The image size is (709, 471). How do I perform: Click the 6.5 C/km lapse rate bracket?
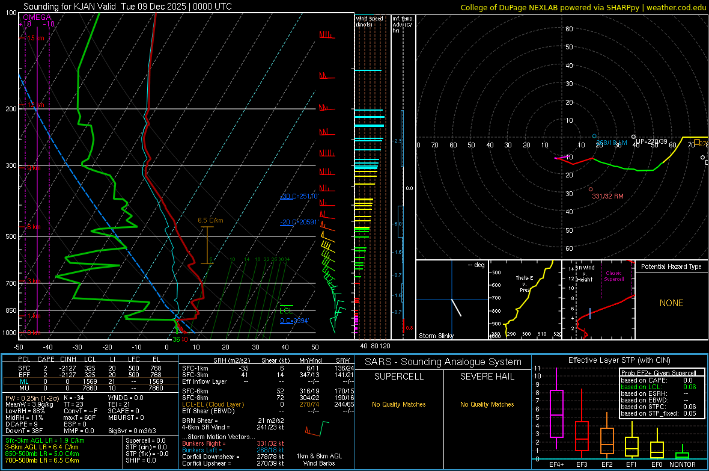[x=207, y=245]
